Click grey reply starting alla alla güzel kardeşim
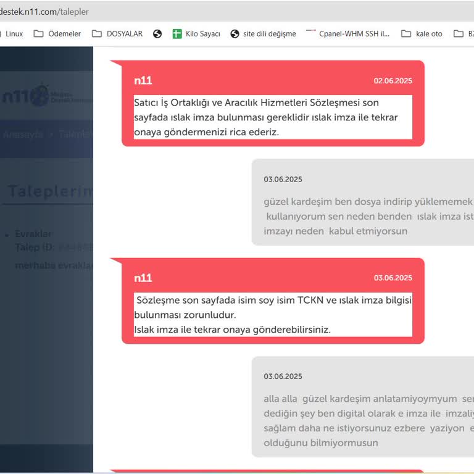This screenshot has height=474, width=474. click(363, 407)
